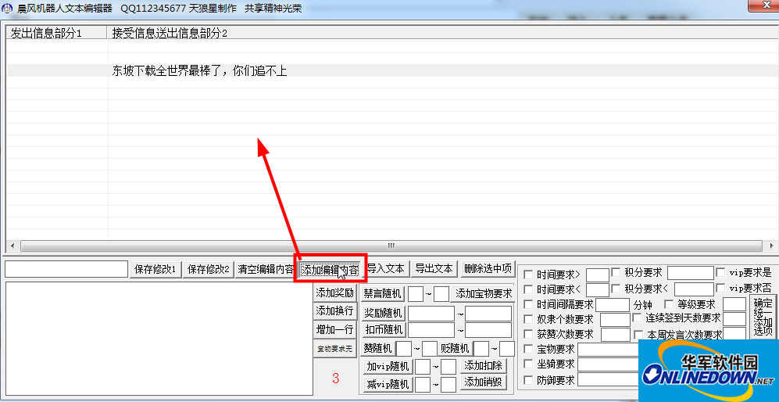This screenshot has width=779, height=402.
Task: Click the horizontal scrollbar left arrow
Action: 13,246
